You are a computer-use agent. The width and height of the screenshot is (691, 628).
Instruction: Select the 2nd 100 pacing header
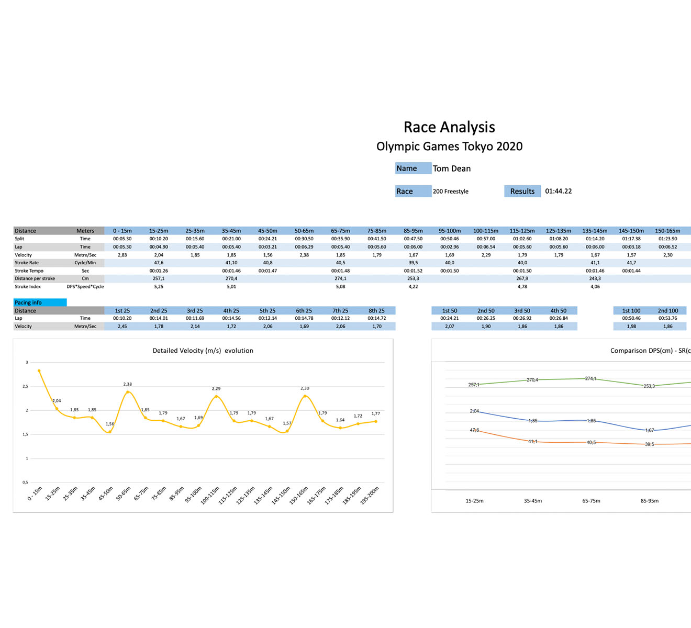pyautogui.click(x=667, y=311)
